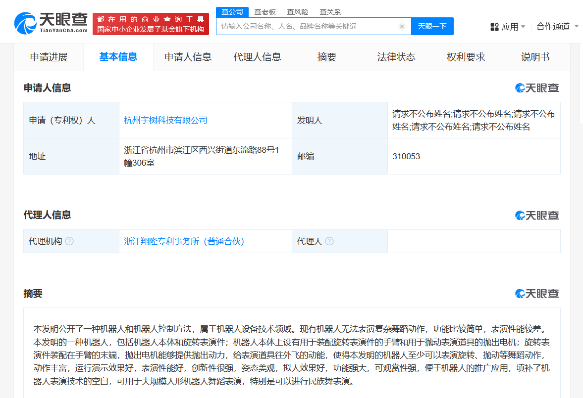Click the help icon beside 代理人
Viewport: 583px width, 398px height.
click(329, 241)
